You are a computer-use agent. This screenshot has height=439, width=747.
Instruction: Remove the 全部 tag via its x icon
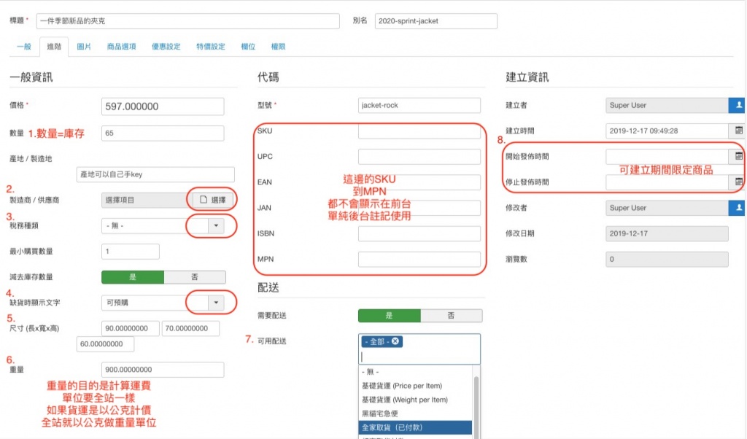(395, 342)
